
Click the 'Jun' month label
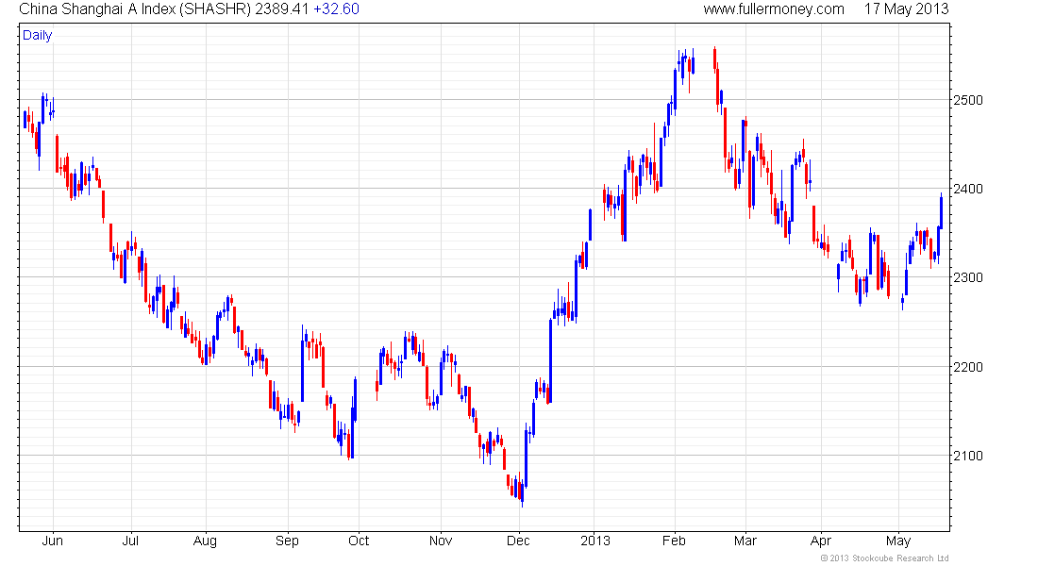tap(52, 541)
